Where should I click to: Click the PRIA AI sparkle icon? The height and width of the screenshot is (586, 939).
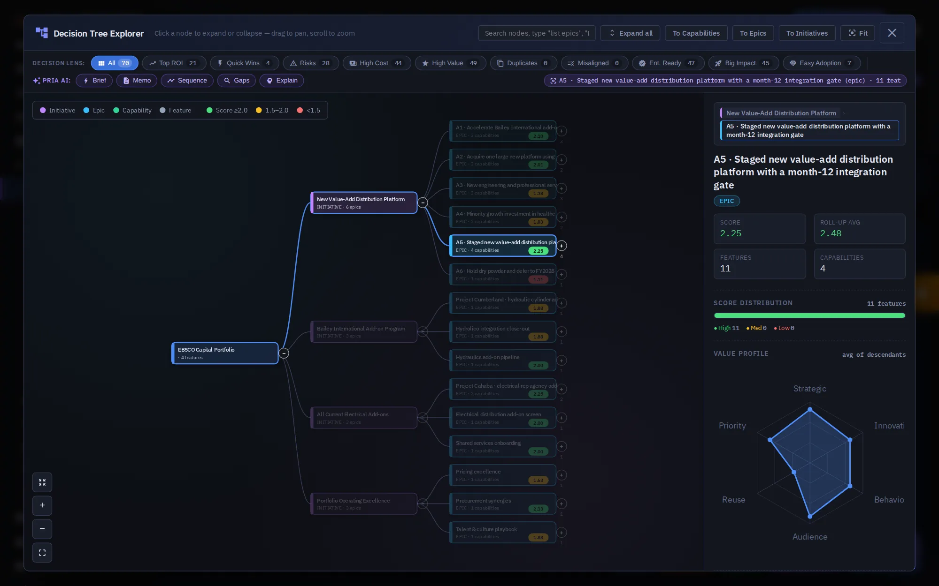(37, 81)
